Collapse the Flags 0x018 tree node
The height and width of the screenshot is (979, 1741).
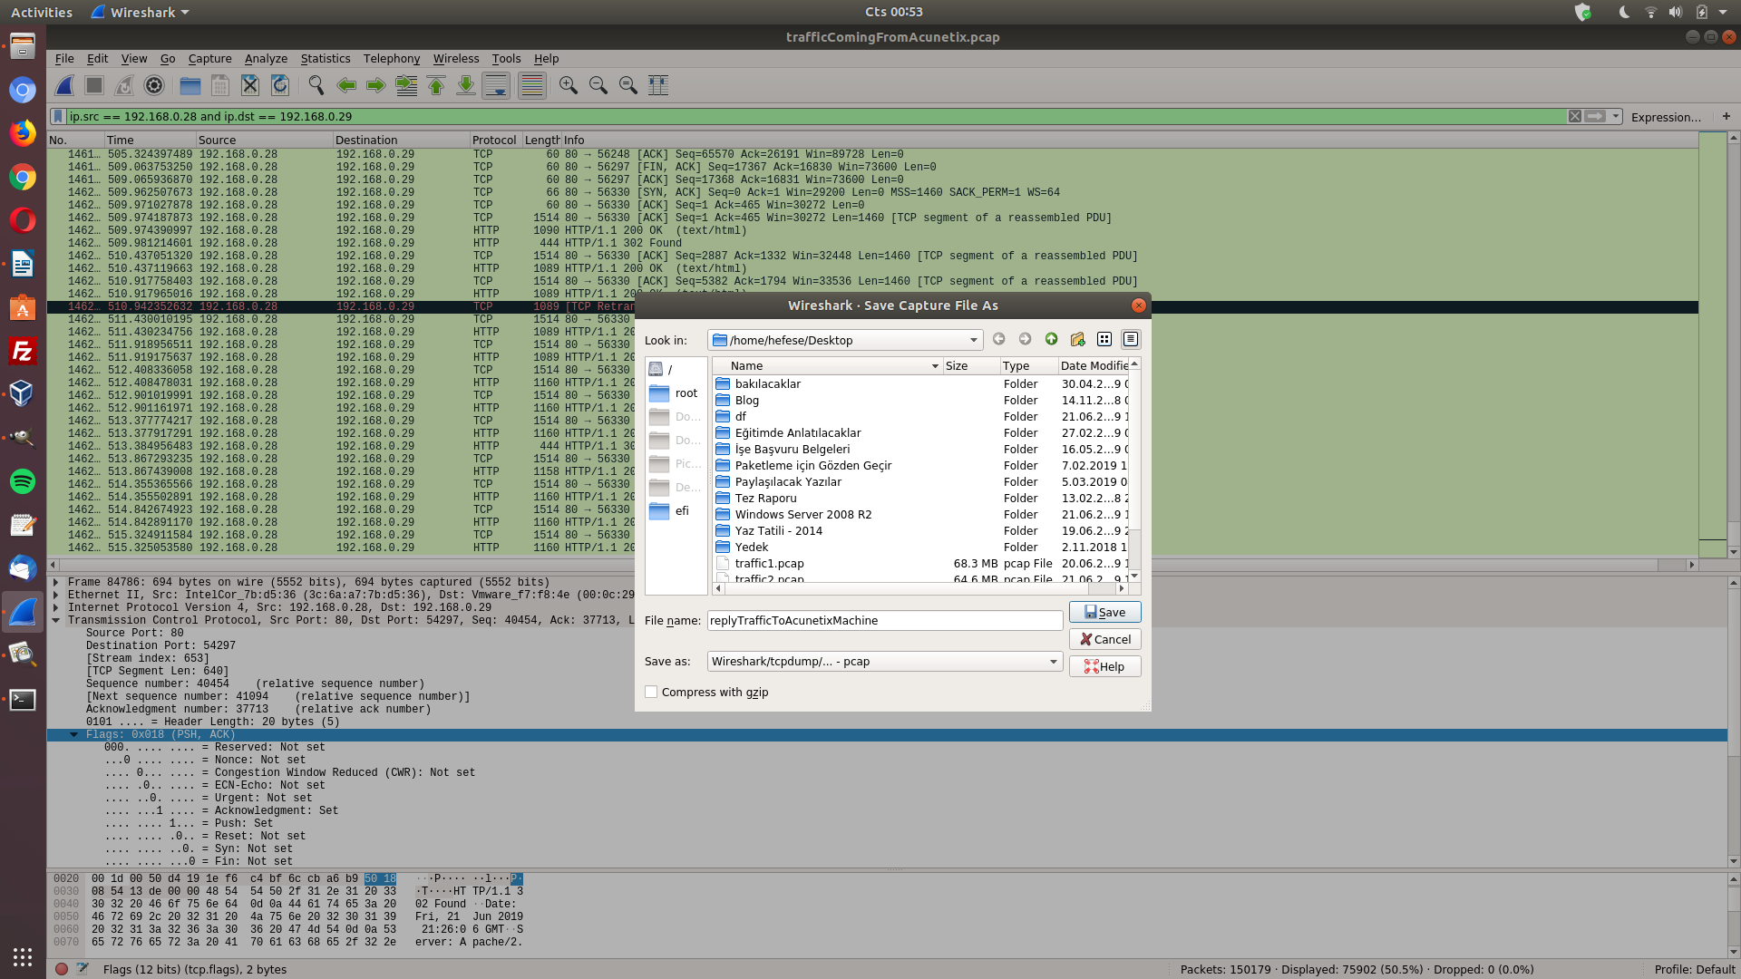pyautogui.click(x=74, y=734)
